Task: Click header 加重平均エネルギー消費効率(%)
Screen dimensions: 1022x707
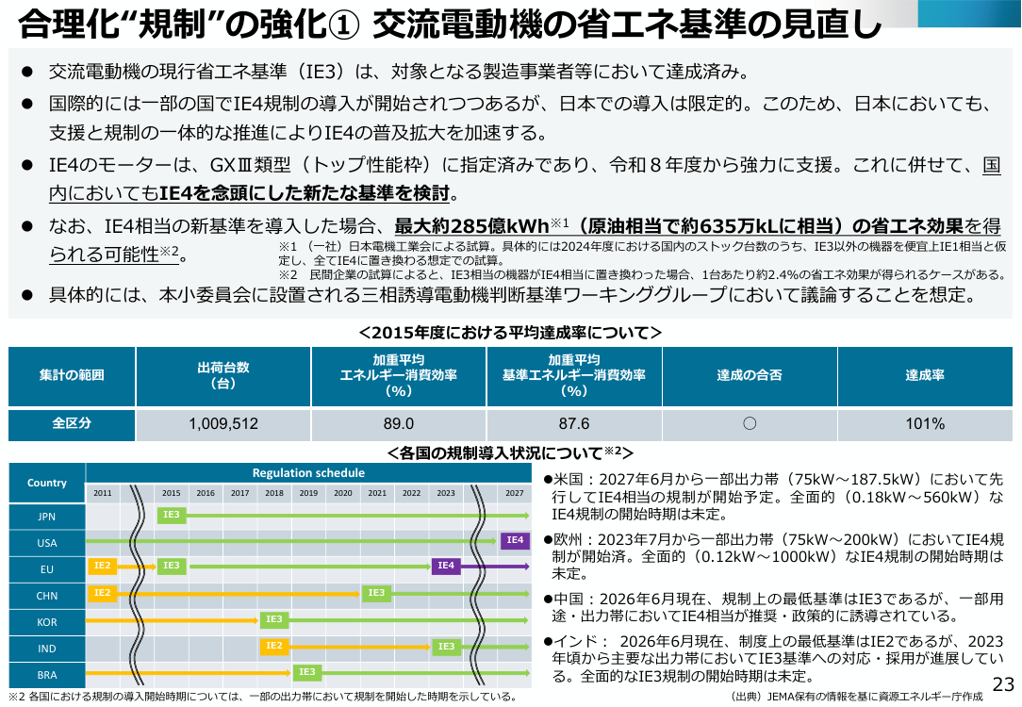Action: [x=398, y=375]
